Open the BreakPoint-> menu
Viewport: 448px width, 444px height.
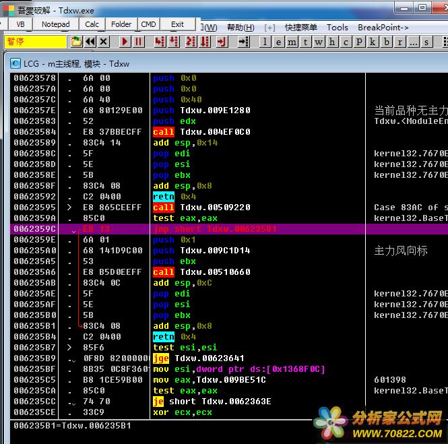click(x=383, y=28)
